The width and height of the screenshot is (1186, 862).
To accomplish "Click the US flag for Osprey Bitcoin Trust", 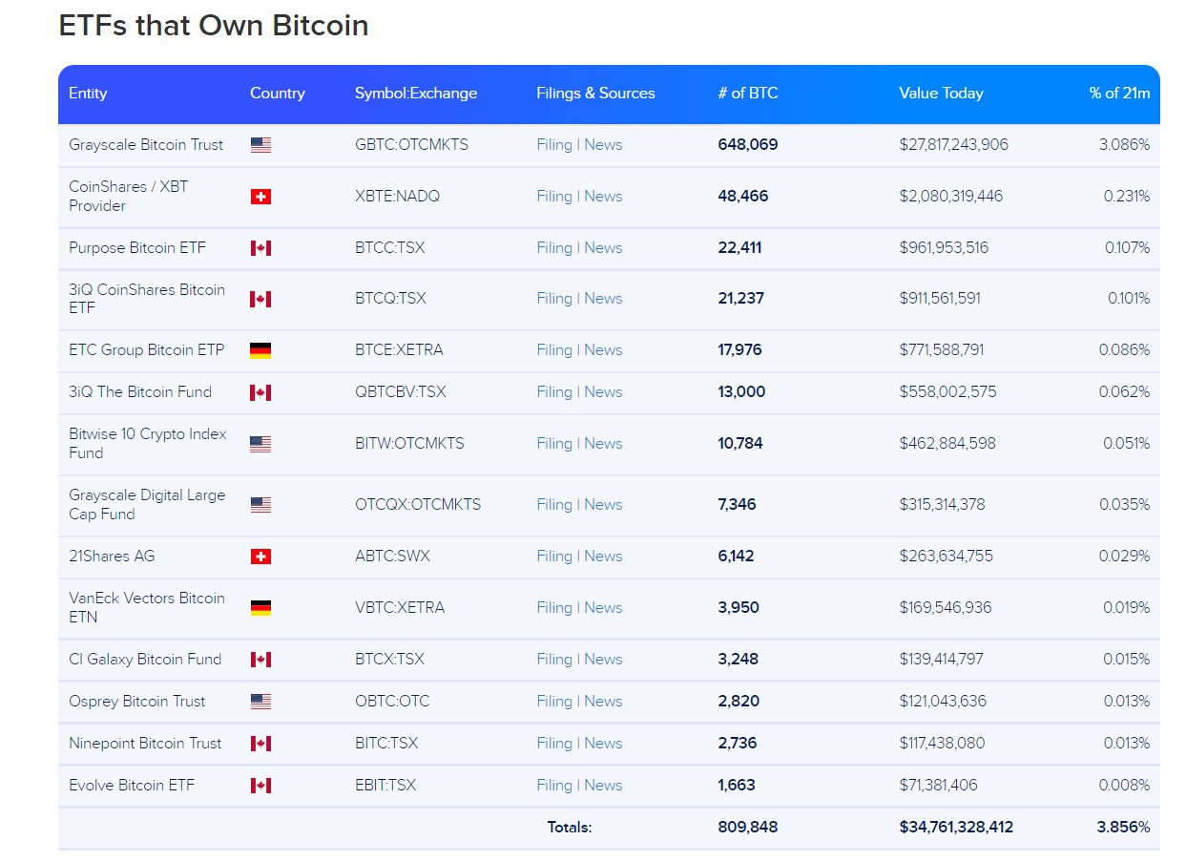I will (x=260, y=702).
